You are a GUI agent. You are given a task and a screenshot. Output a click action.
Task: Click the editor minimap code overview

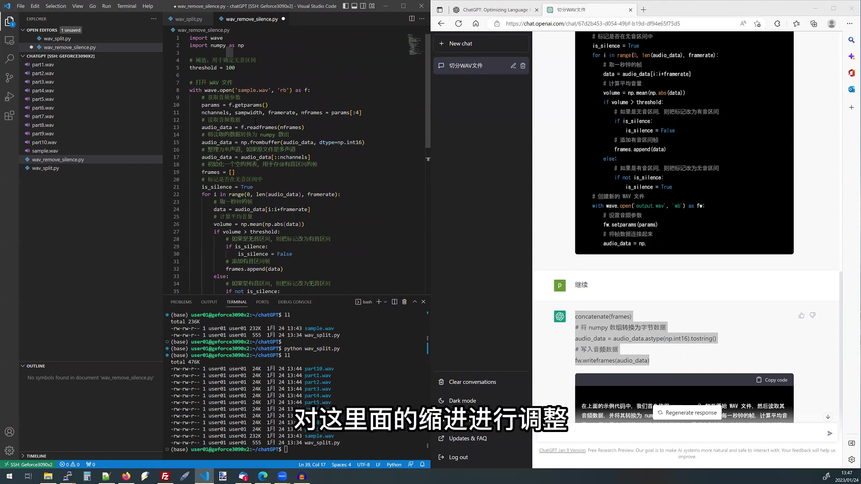click(415, 45)
